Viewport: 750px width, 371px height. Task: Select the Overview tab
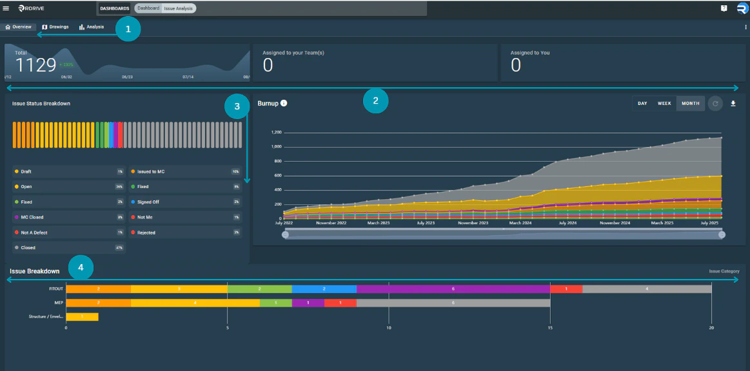[x=19, y=26]
